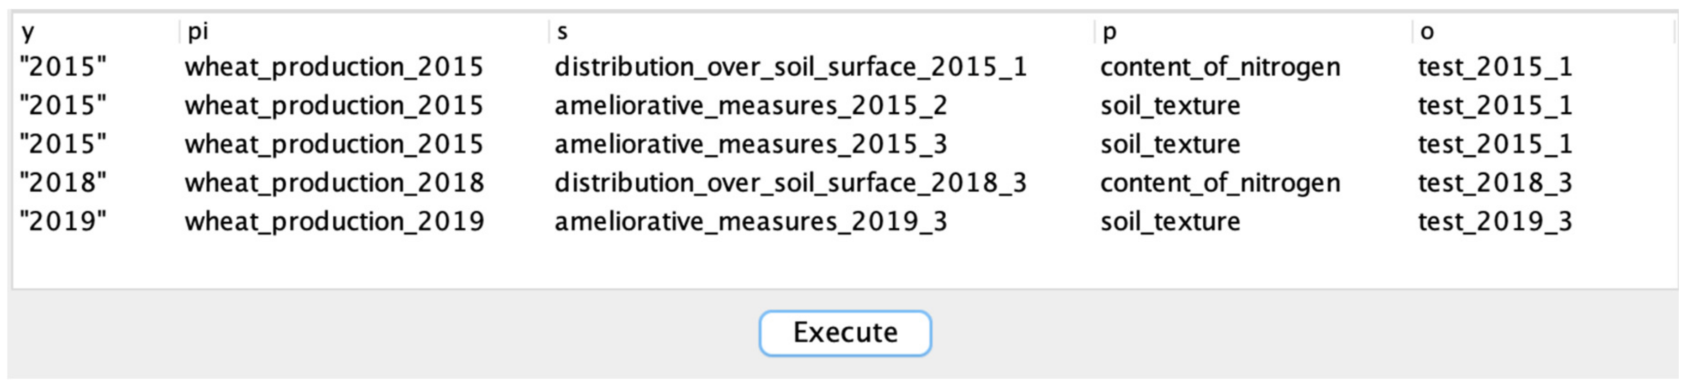Select the 'pi' column header
This screenshot has width=1687, height=387.
point(198,31)
